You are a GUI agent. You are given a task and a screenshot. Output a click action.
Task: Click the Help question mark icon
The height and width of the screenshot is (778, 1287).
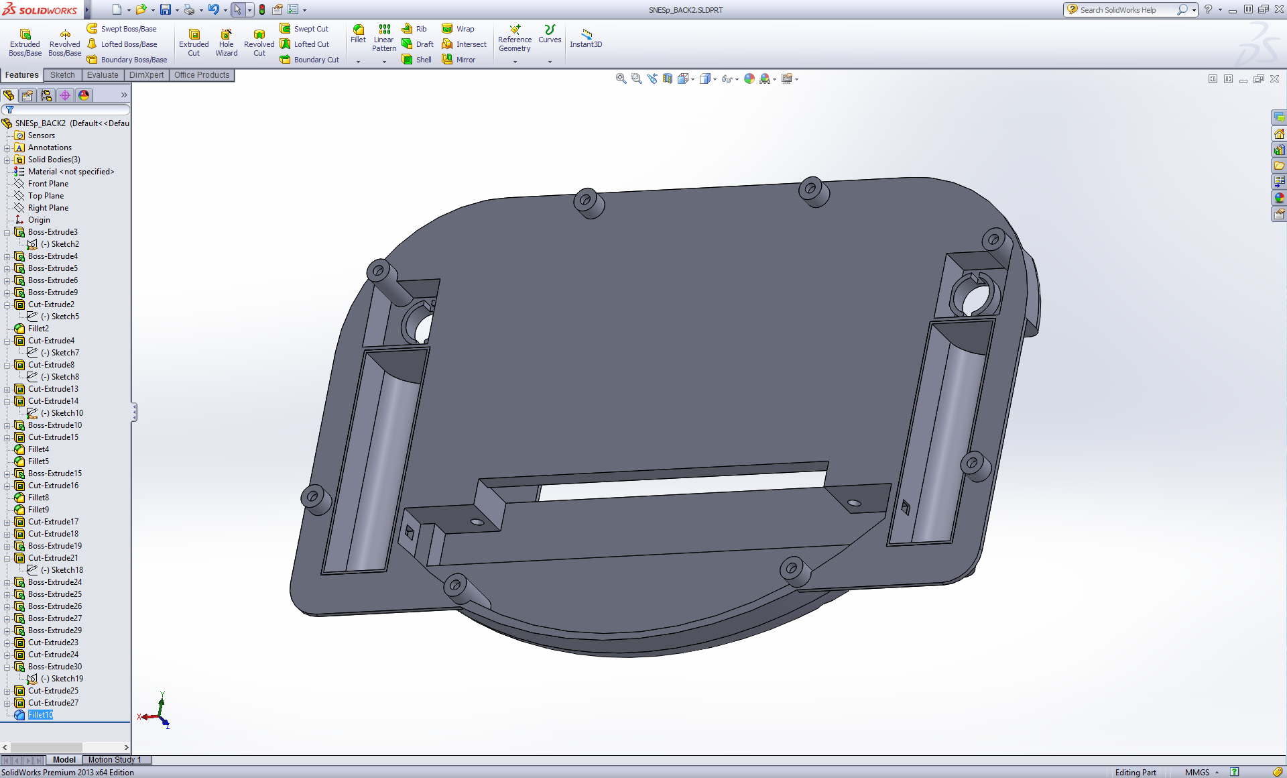click(1208, 9)
